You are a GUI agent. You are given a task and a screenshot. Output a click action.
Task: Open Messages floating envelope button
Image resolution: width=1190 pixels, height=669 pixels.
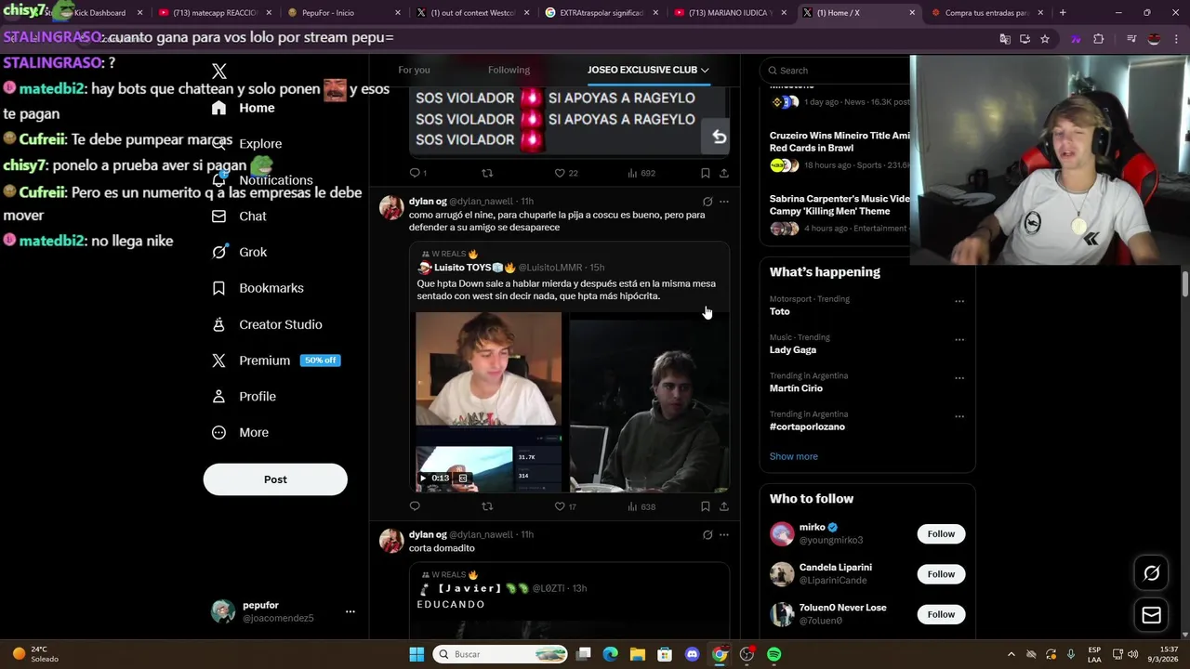pyautogui.click(x=1151, y=615)
